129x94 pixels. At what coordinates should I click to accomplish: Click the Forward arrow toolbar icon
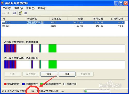(8, 13)
